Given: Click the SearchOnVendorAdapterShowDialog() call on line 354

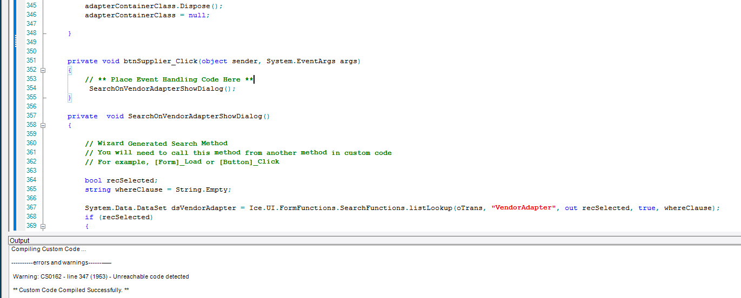Looking at the screenshot, I should coord(163,89).
